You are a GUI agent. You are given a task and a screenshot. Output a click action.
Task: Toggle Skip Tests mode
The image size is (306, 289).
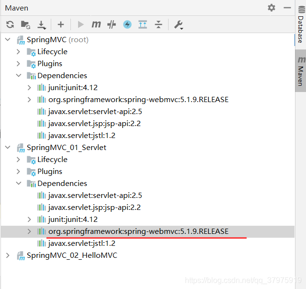[x=112, y=24]
